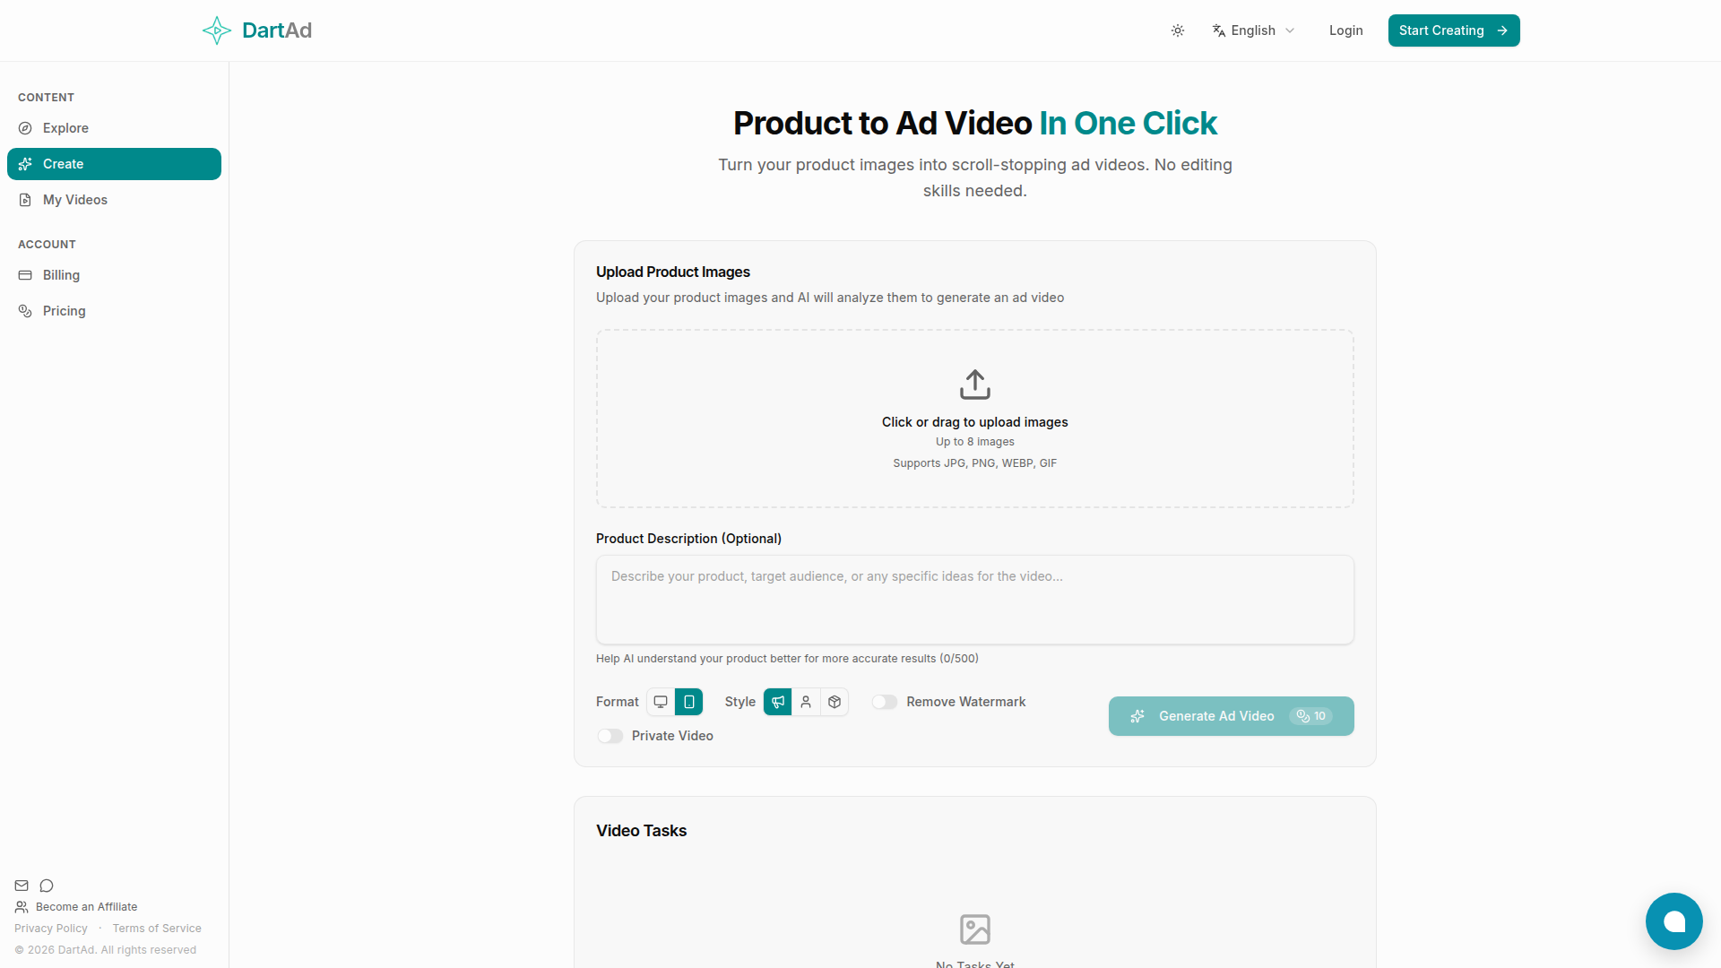This screenshot has width=1721, height=968.
Task: Click the image upload drop zone
Action: 974,419
